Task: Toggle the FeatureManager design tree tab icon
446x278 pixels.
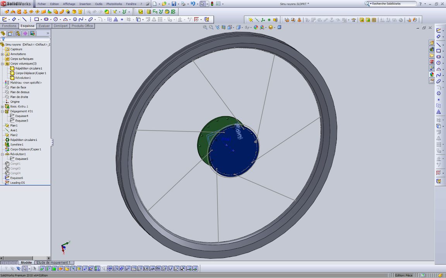Action: pos(3,34)
